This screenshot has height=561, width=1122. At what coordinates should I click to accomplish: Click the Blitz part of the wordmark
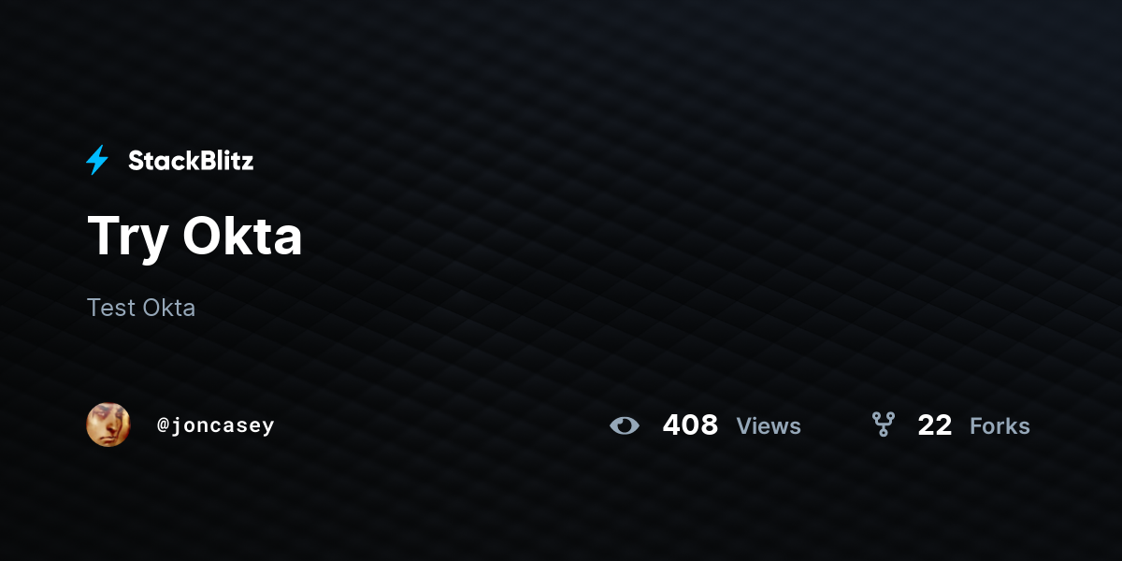tap(225, 161)
